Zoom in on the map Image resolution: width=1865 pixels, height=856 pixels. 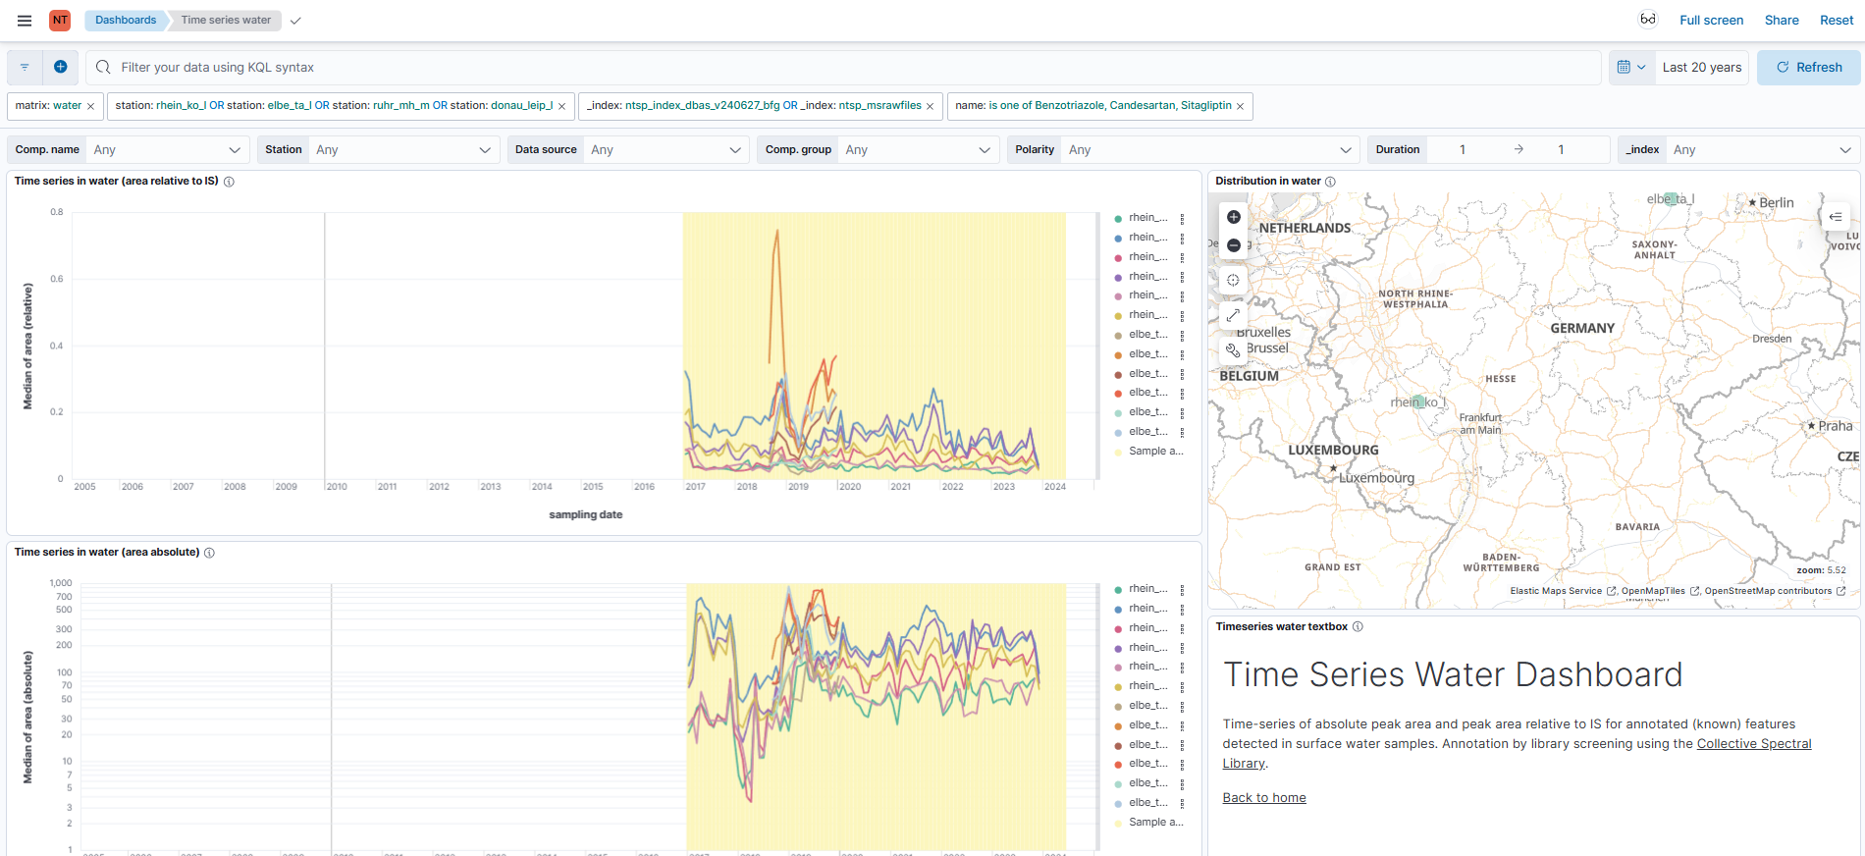1234,217
